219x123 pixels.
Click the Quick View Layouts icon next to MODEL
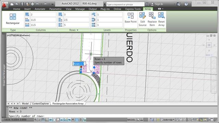pyautogui.click(x=138, y=120)
